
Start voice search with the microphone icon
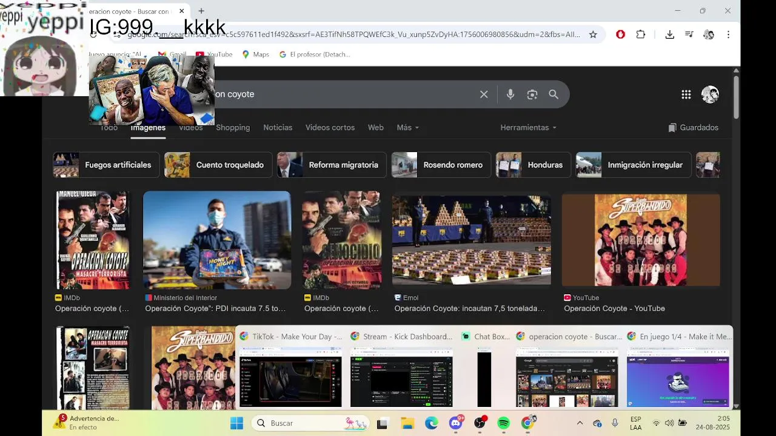pyautogui.click(x=510, y=94)
